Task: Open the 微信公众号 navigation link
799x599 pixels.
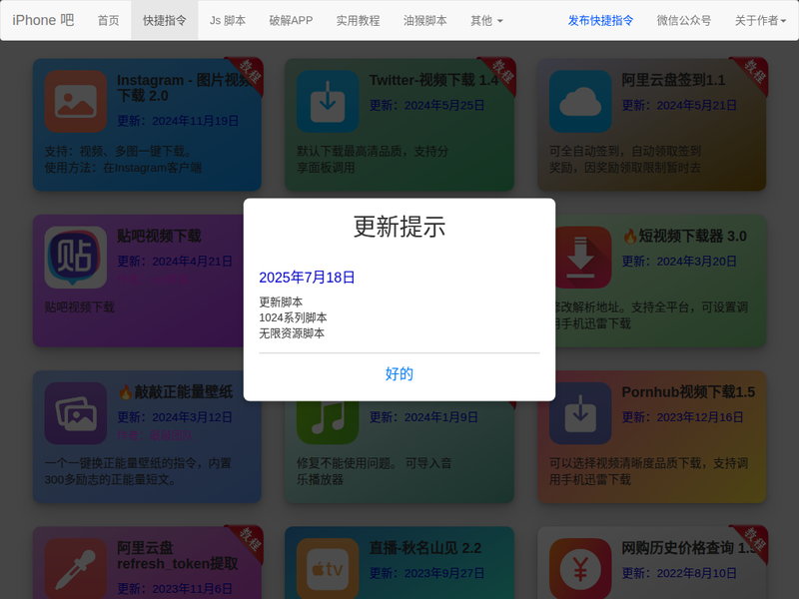Action: pos(684,20)
